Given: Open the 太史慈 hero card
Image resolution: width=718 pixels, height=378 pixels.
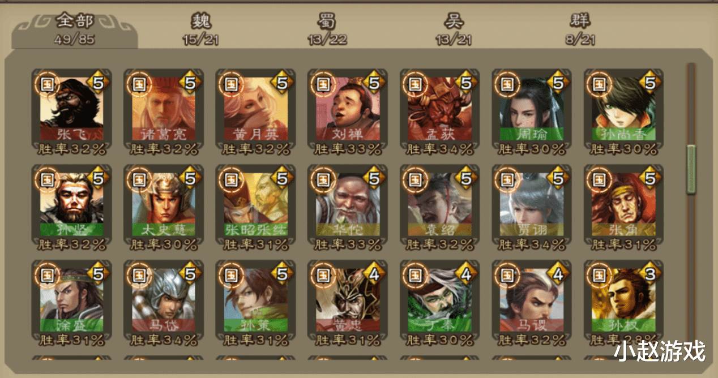Looking at the screenshot, I should click(x=164, y=205).
